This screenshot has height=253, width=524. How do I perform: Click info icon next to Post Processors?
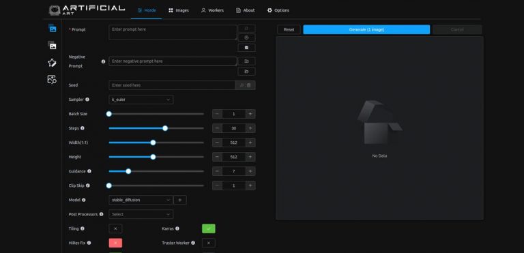click(101, 214)
